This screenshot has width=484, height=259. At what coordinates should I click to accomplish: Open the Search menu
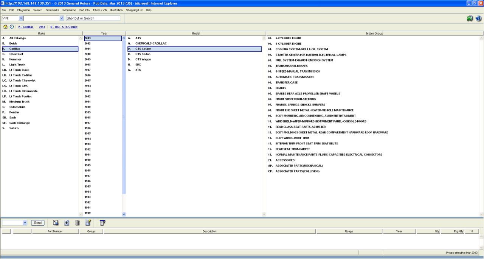38,10
